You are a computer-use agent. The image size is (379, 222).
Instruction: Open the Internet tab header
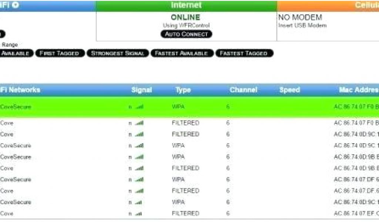click(x=186, y=6)
